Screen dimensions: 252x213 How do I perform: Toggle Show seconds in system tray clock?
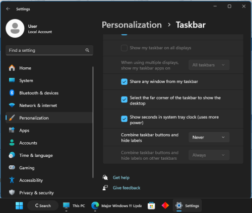(x=124, y=119)
